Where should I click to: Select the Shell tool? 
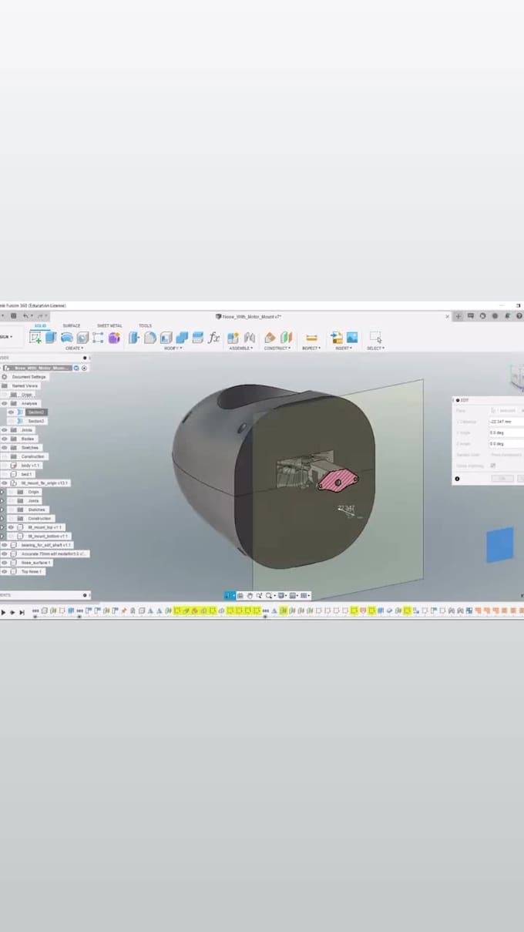pyautogui.click(x=166, y=337)
